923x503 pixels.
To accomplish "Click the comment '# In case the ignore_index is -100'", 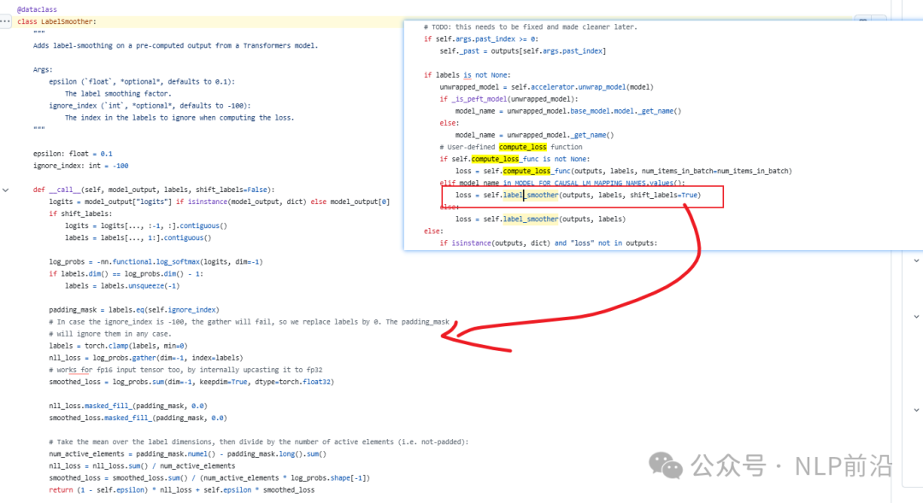I will click(249, 322).
